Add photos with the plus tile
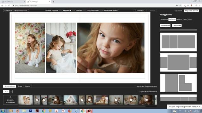Viewport: 202px width, 113px height. [x=10, y=100]
